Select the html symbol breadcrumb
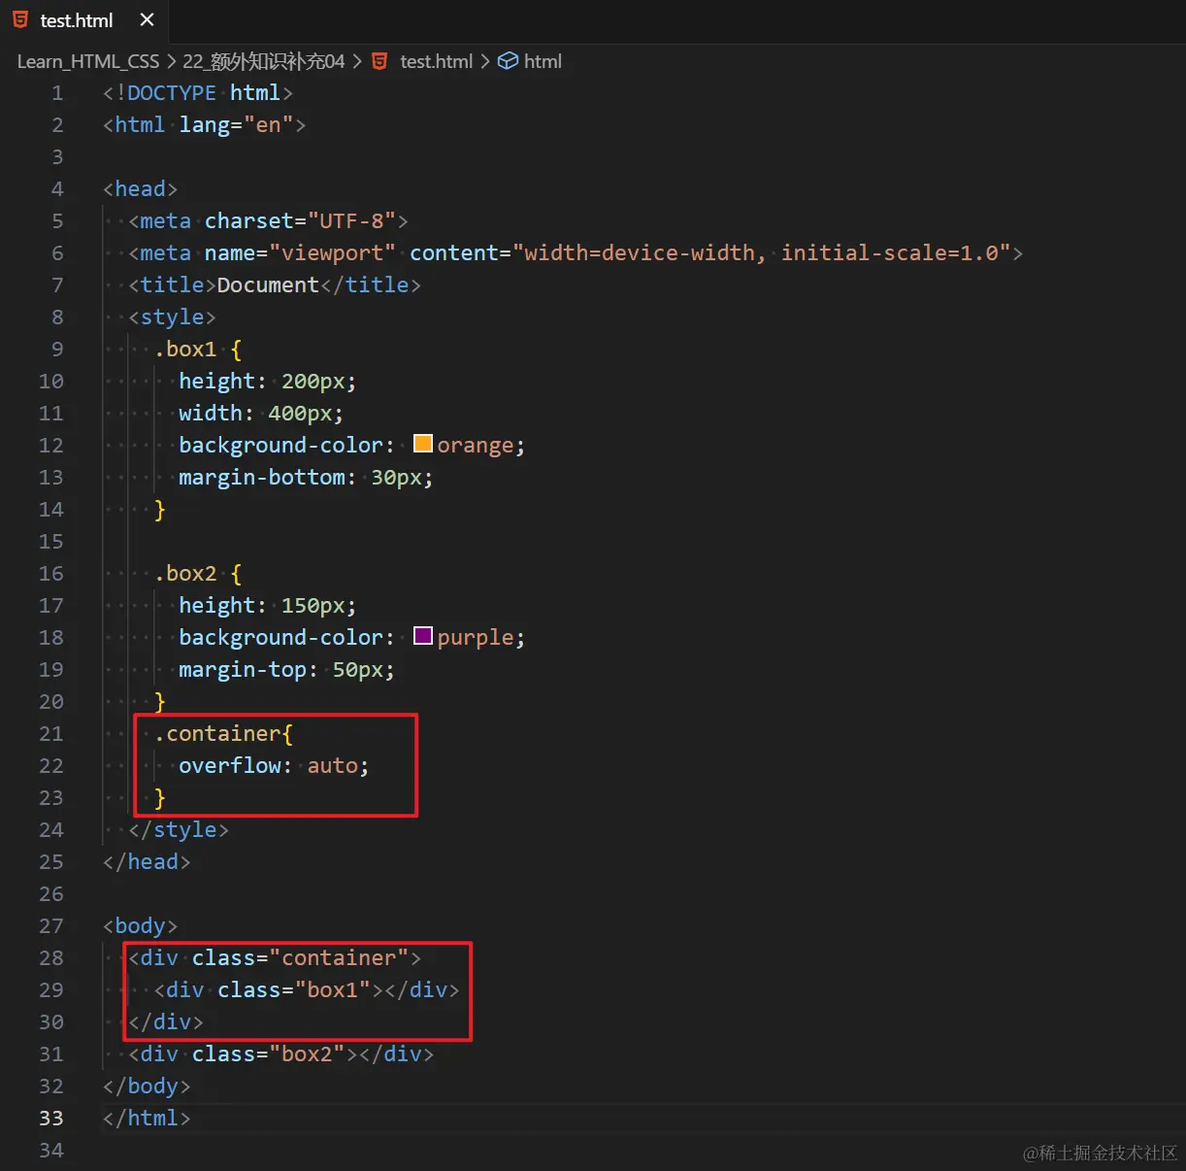Viewport: 1186px width, 1171px height. point(543,61)
